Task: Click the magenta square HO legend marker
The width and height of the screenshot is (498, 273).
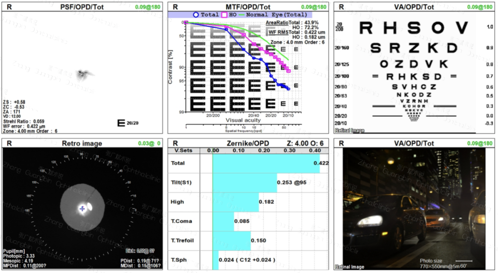Action: click(x=225, y=15)
